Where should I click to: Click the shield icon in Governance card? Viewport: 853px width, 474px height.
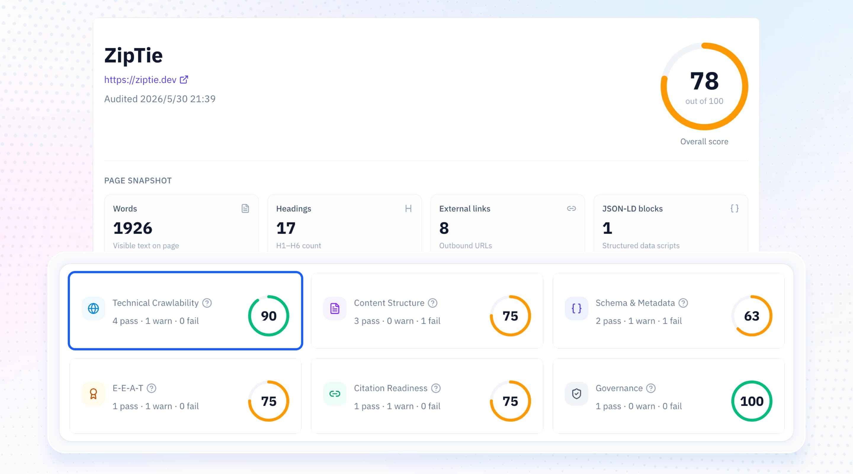click(576, 394)
